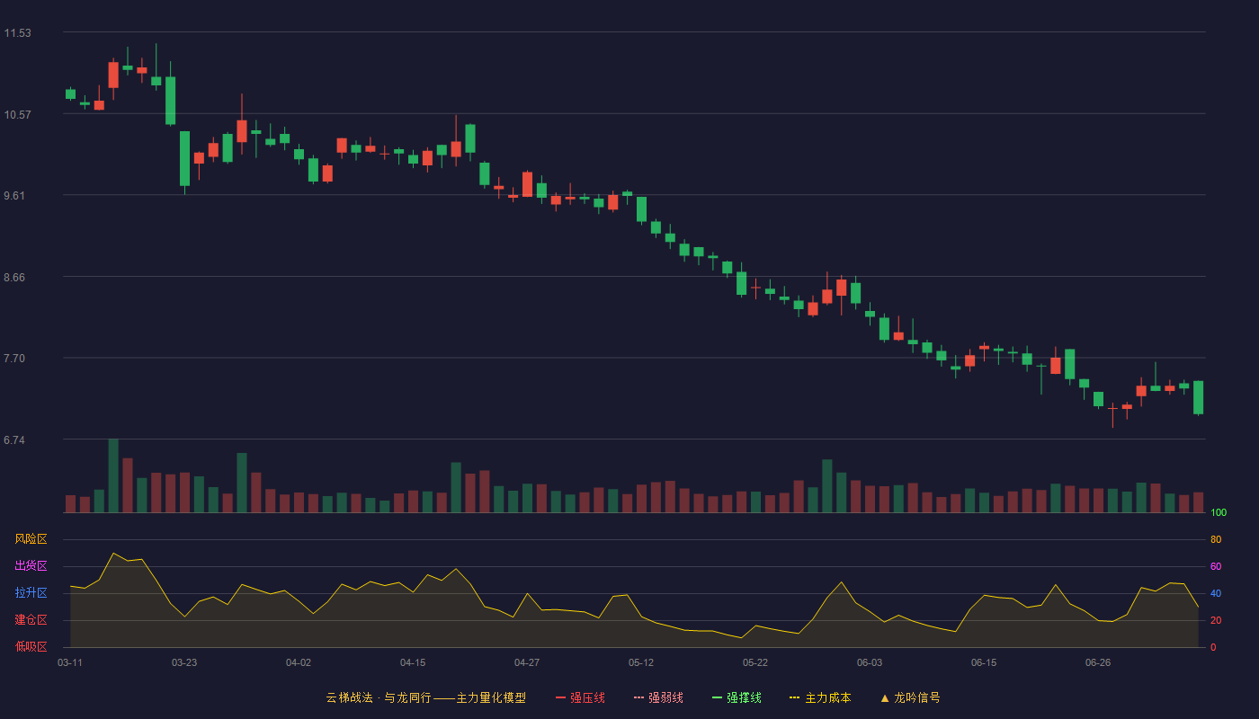Screen dimensions: 1259x719
Task: Click the tallest green volume bar
Action: click(113, 475)
